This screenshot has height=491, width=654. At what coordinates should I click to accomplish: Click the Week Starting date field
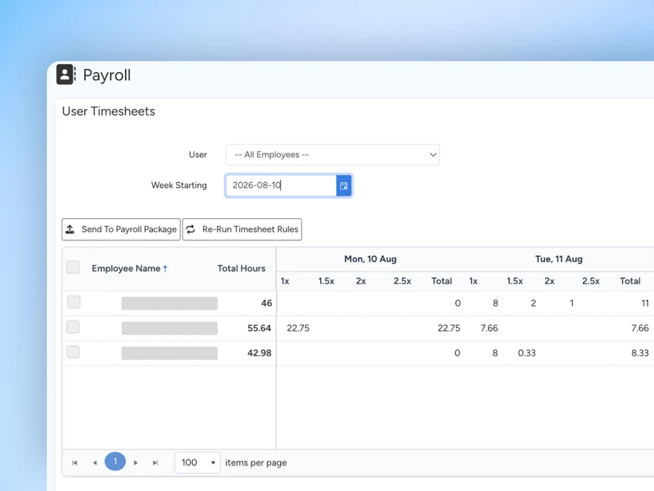click(281, 185)
